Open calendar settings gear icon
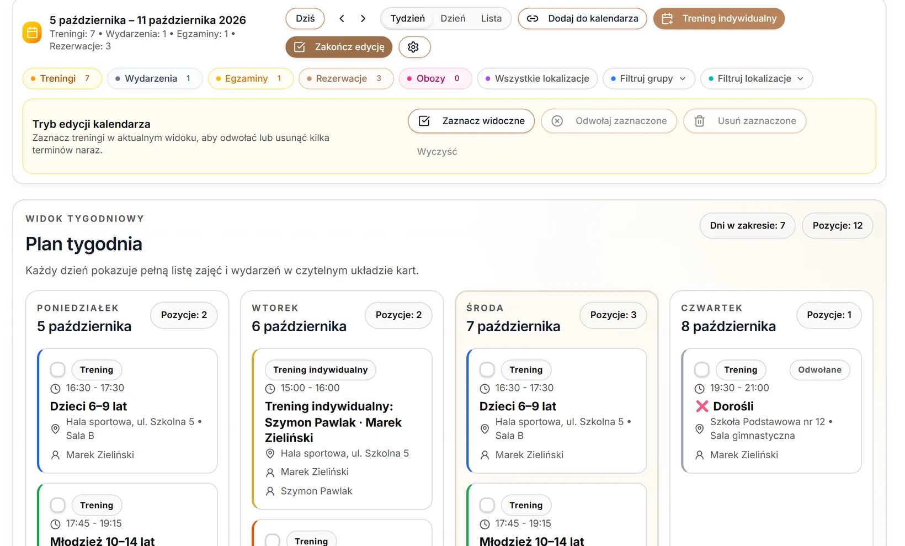This screenshot has height=546, width=905. (414, 47)
